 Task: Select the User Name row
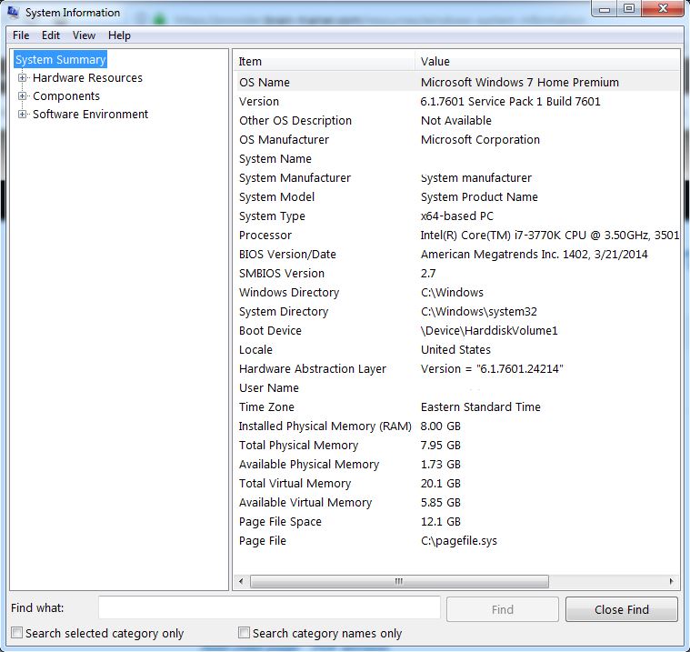coord(457,388)
